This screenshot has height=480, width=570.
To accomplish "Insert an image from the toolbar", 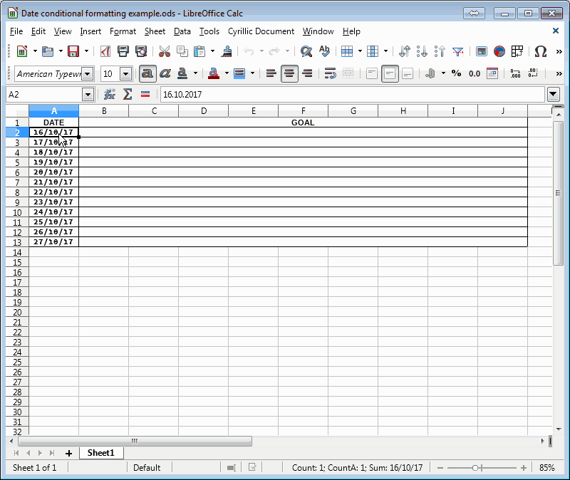I will tap(480, 51).
